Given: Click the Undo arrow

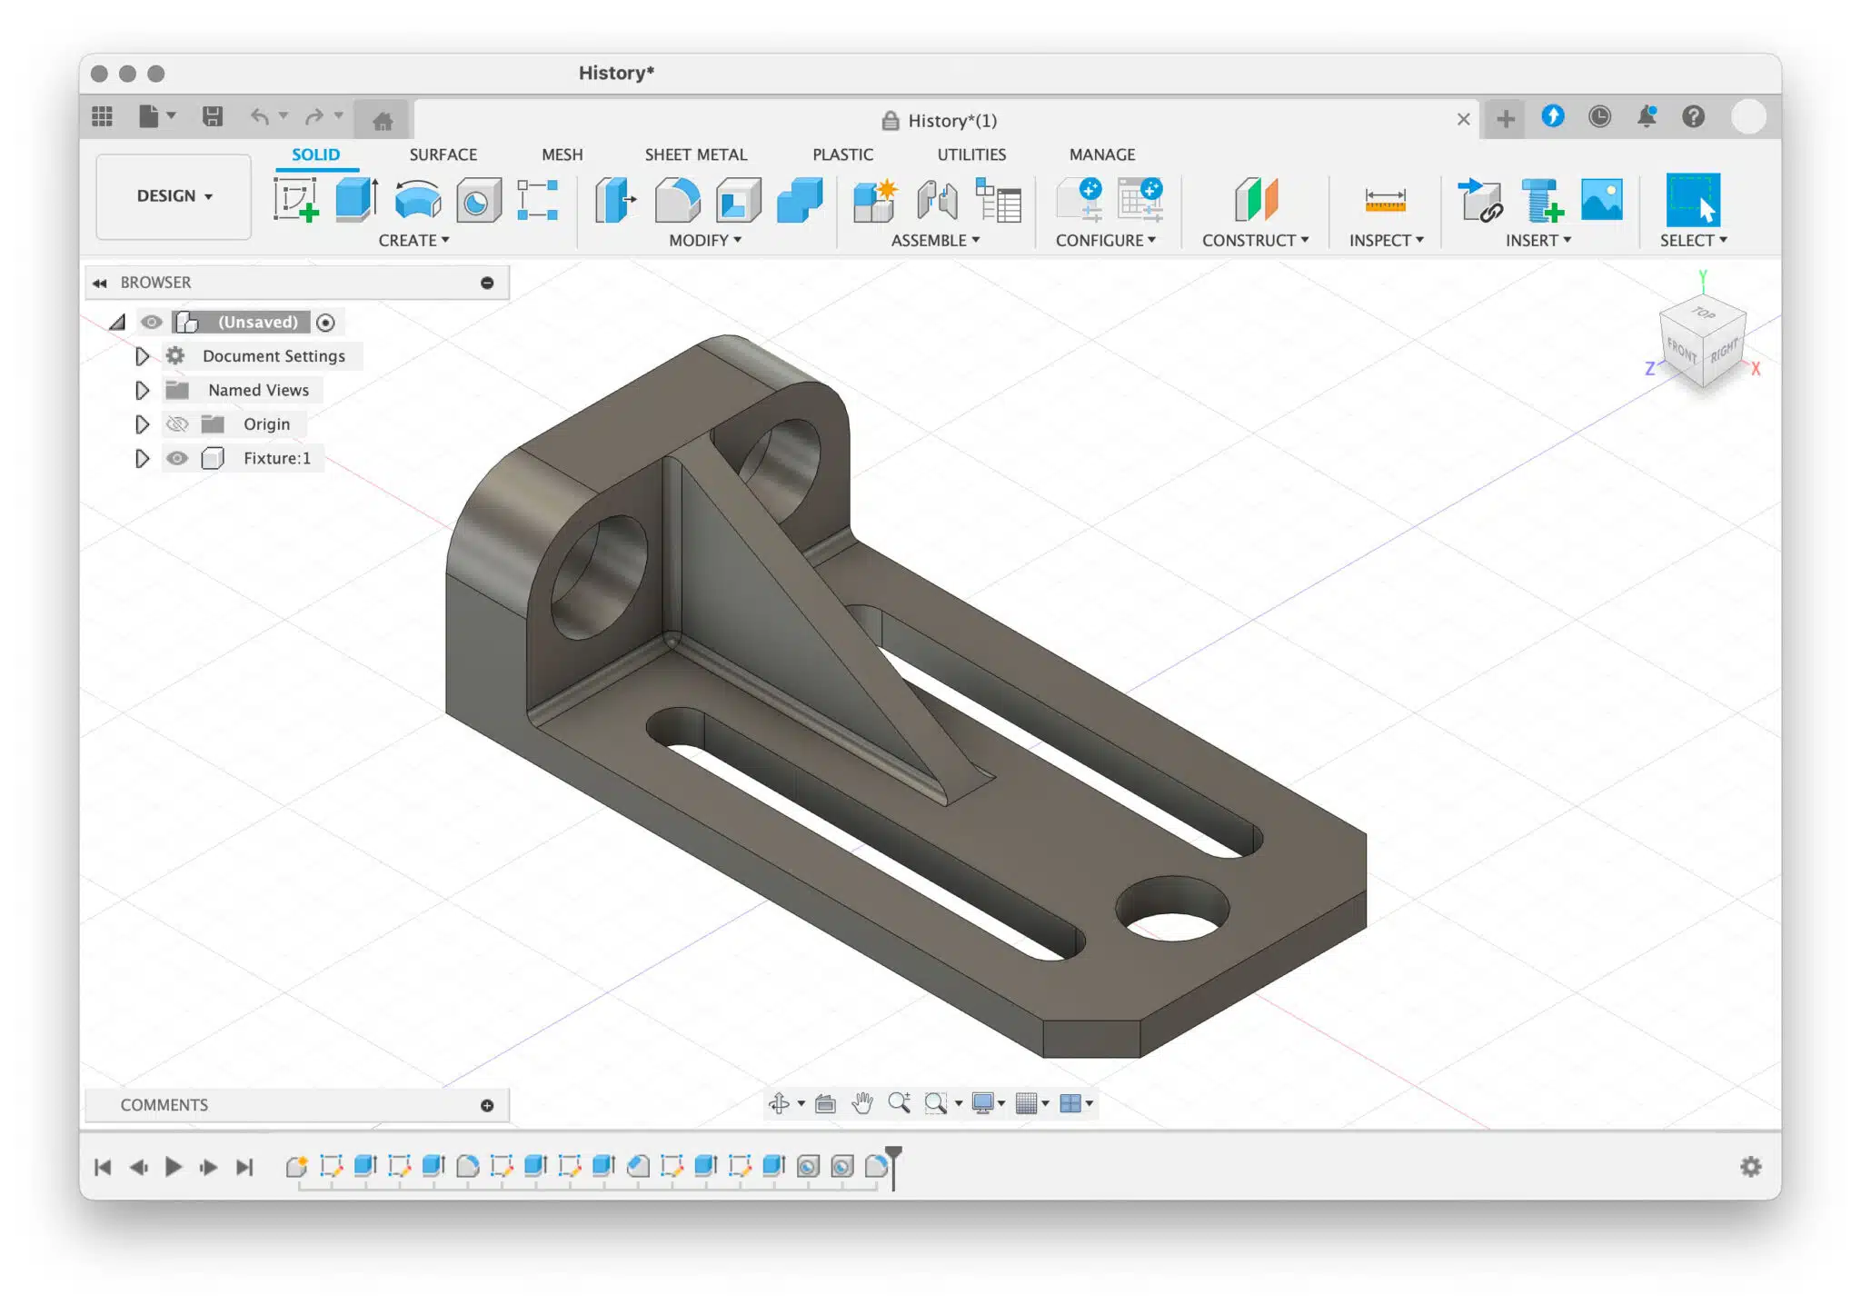Looking at the screenshot, I should tap(260, 116).
